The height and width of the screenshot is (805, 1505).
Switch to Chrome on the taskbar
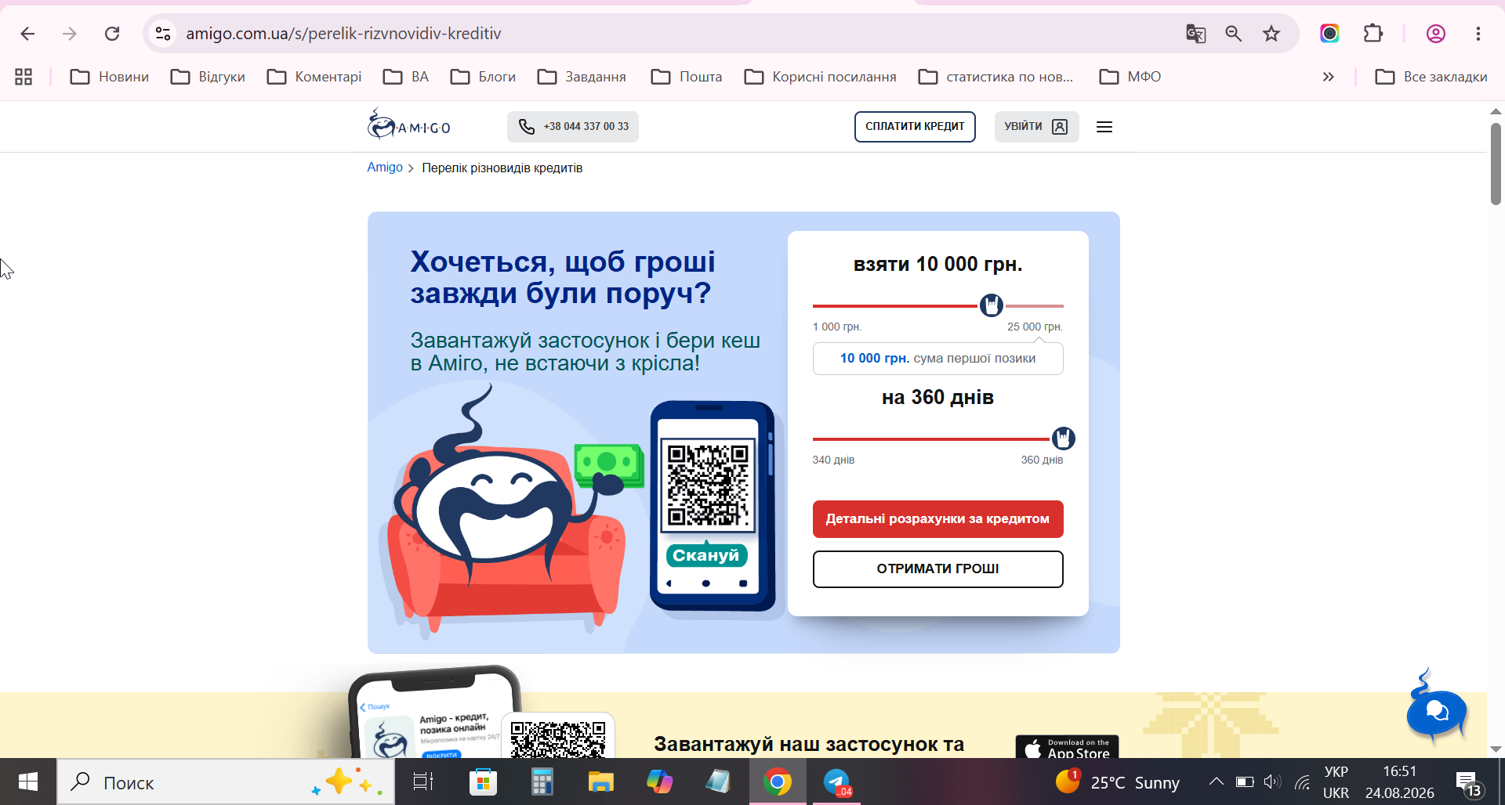click(x=778, y=782)
